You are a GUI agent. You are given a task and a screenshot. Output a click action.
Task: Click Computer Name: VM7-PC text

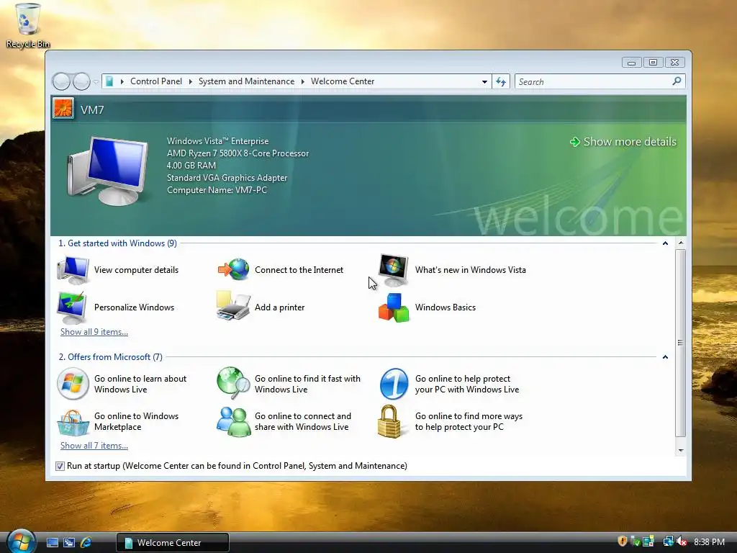tap(217, 190)
